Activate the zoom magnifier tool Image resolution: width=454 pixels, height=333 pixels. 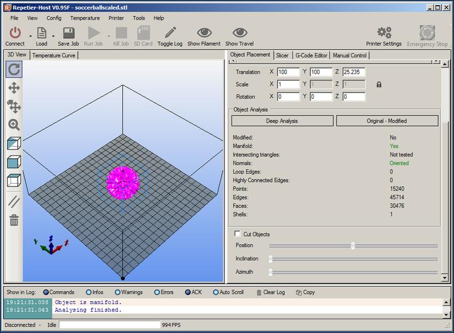pos(14,125)
